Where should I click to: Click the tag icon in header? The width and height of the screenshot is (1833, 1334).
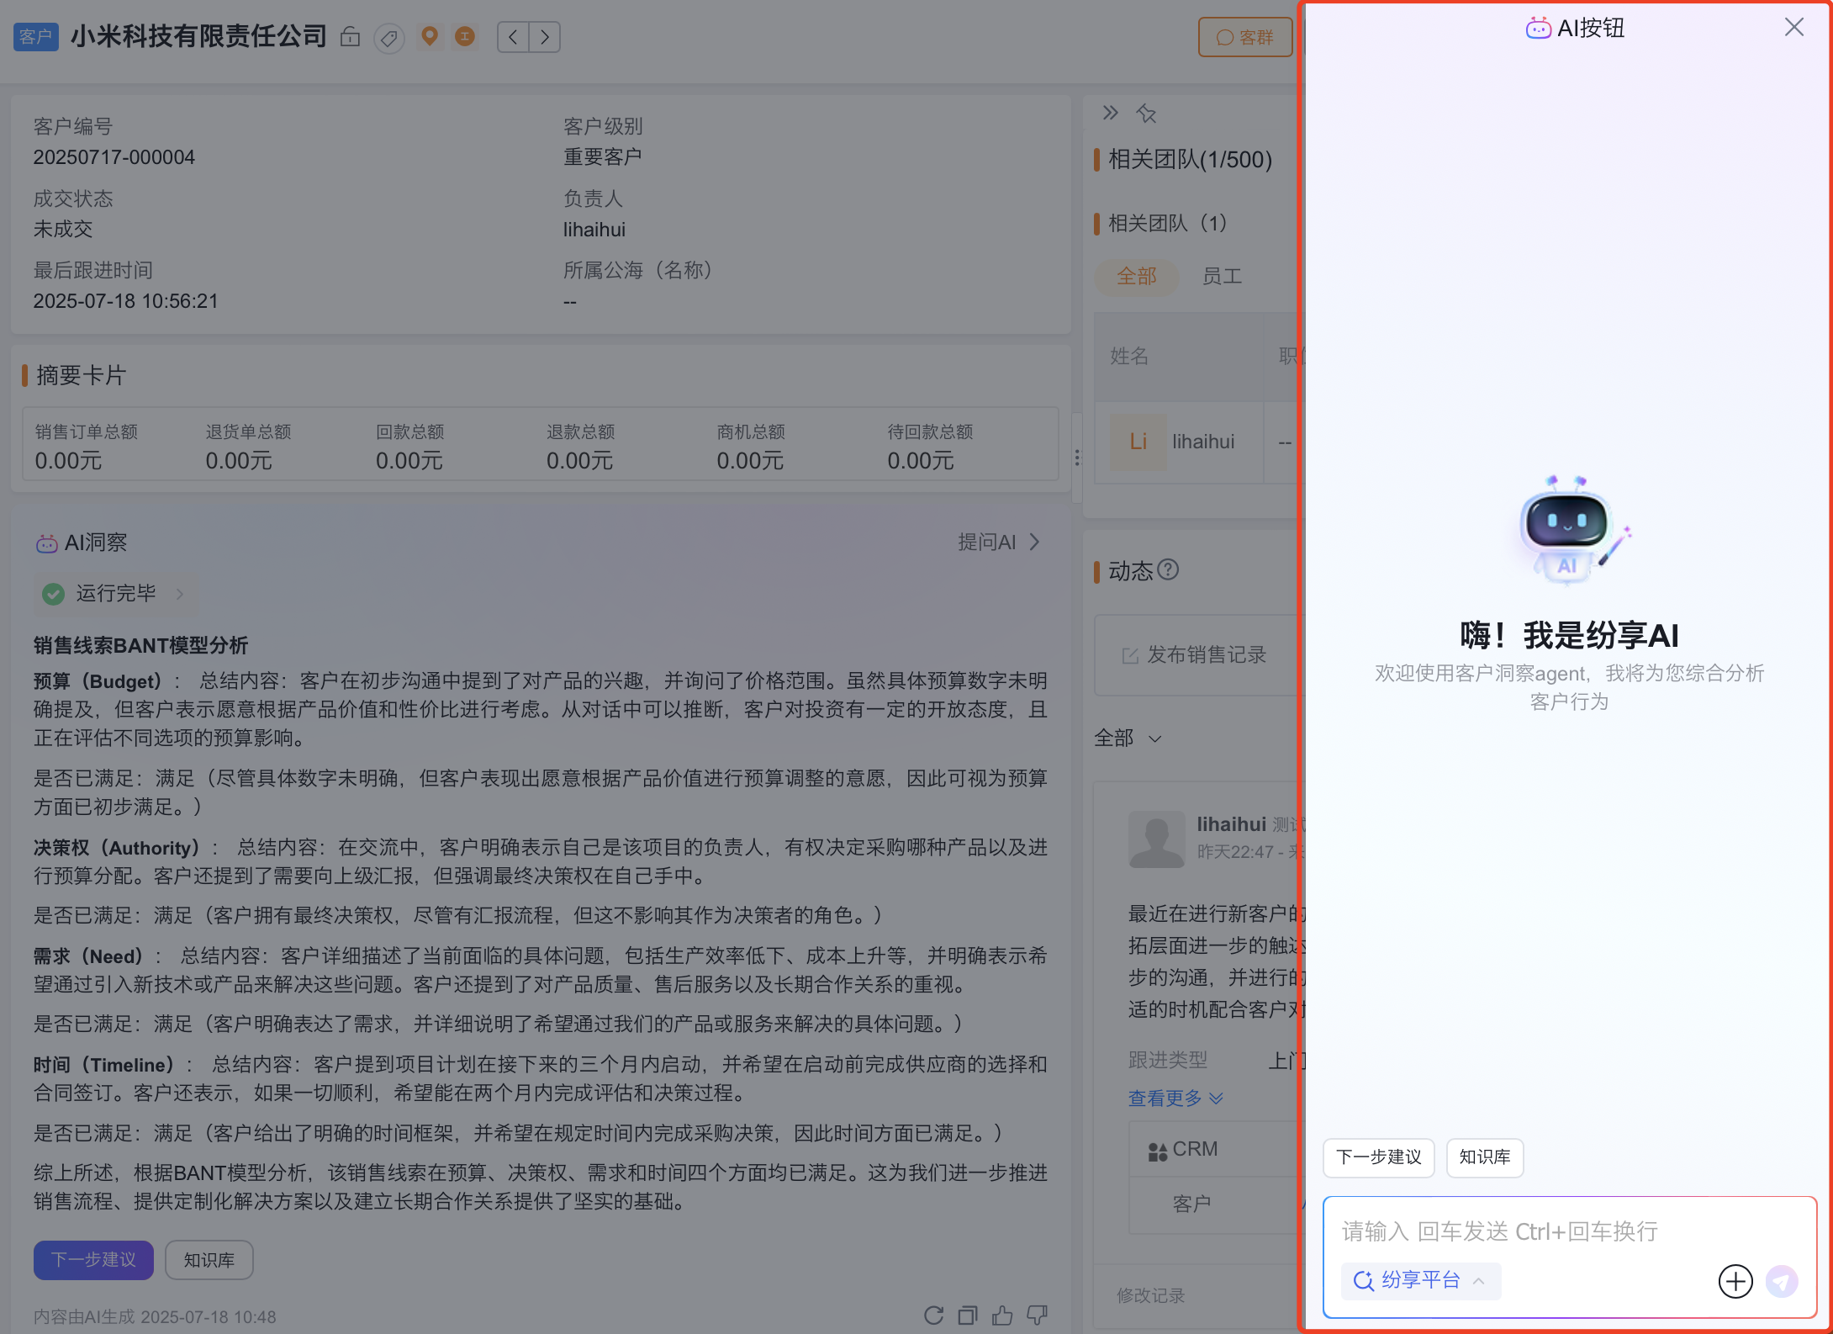389,38
